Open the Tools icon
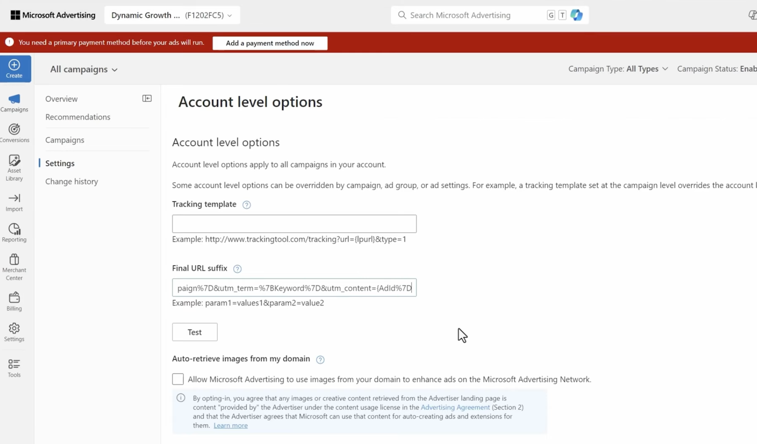This screenshot has height=444, width=757. point(14,368)
